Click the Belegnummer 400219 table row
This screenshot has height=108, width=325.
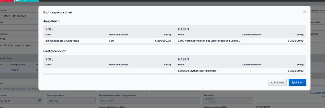[x=17, y=70]
